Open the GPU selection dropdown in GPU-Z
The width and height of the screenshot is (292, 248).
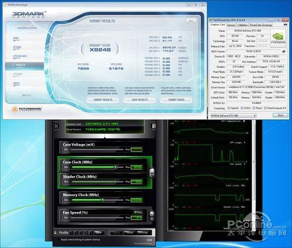[233, 116]
